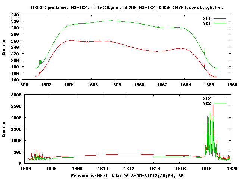Image resolution: width=239 pixels, height=179 pixels.
Task: Click the 1618 frequency tick label
Action: pyautogui.click(x=206, y=169)
